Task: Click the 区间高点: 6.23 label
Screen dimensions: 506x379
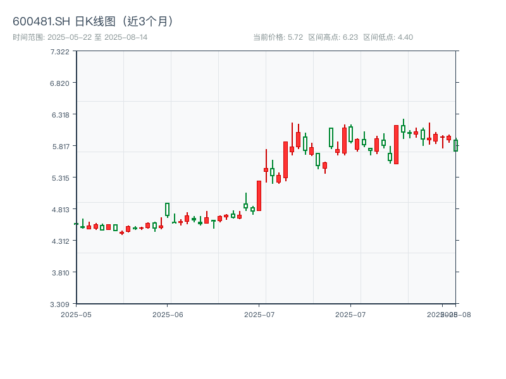Action: 333,37
